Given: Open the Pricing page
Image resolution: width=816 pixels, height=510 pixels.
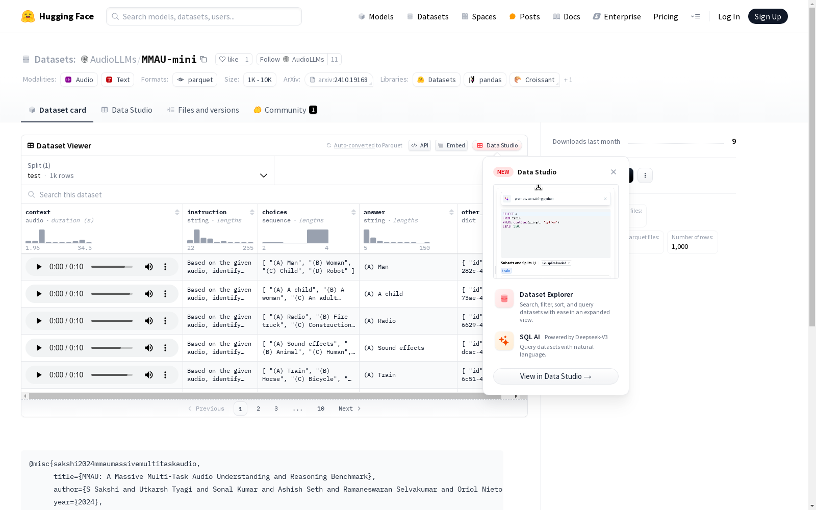Looking at the screenshot, I should point(666,16).
